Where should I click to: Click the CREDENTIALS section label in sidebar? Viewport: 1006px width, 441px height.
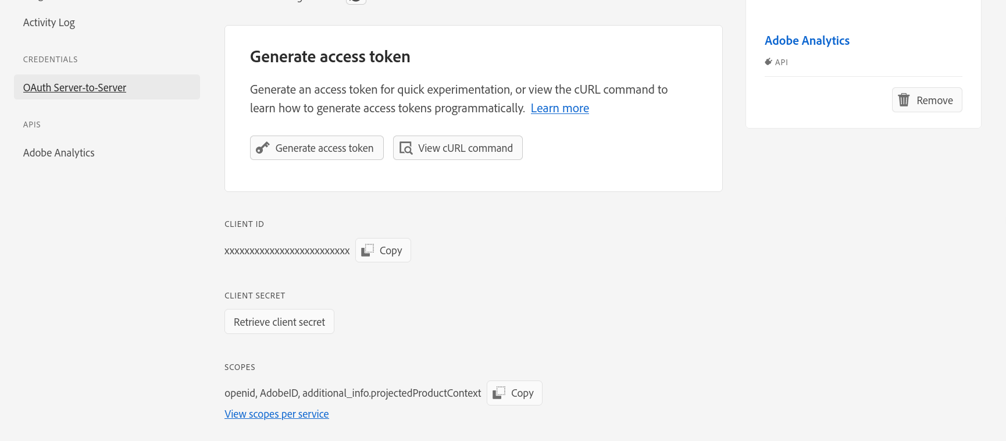pos(50,59)
